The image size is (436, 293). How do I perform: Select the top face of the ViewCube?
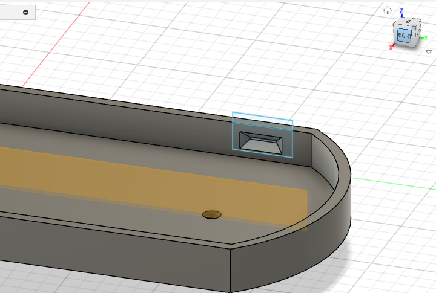408,21
